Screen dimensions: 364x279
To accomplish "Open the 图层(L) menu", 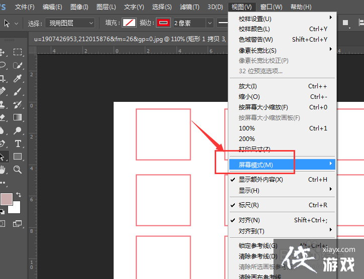I will [x=106, y=7].
